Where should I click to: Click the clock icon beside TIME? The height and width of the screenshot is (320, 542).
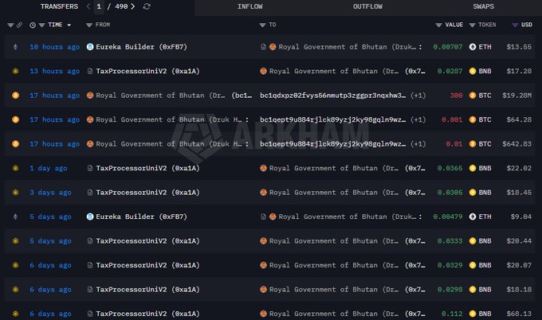[33, 25]
